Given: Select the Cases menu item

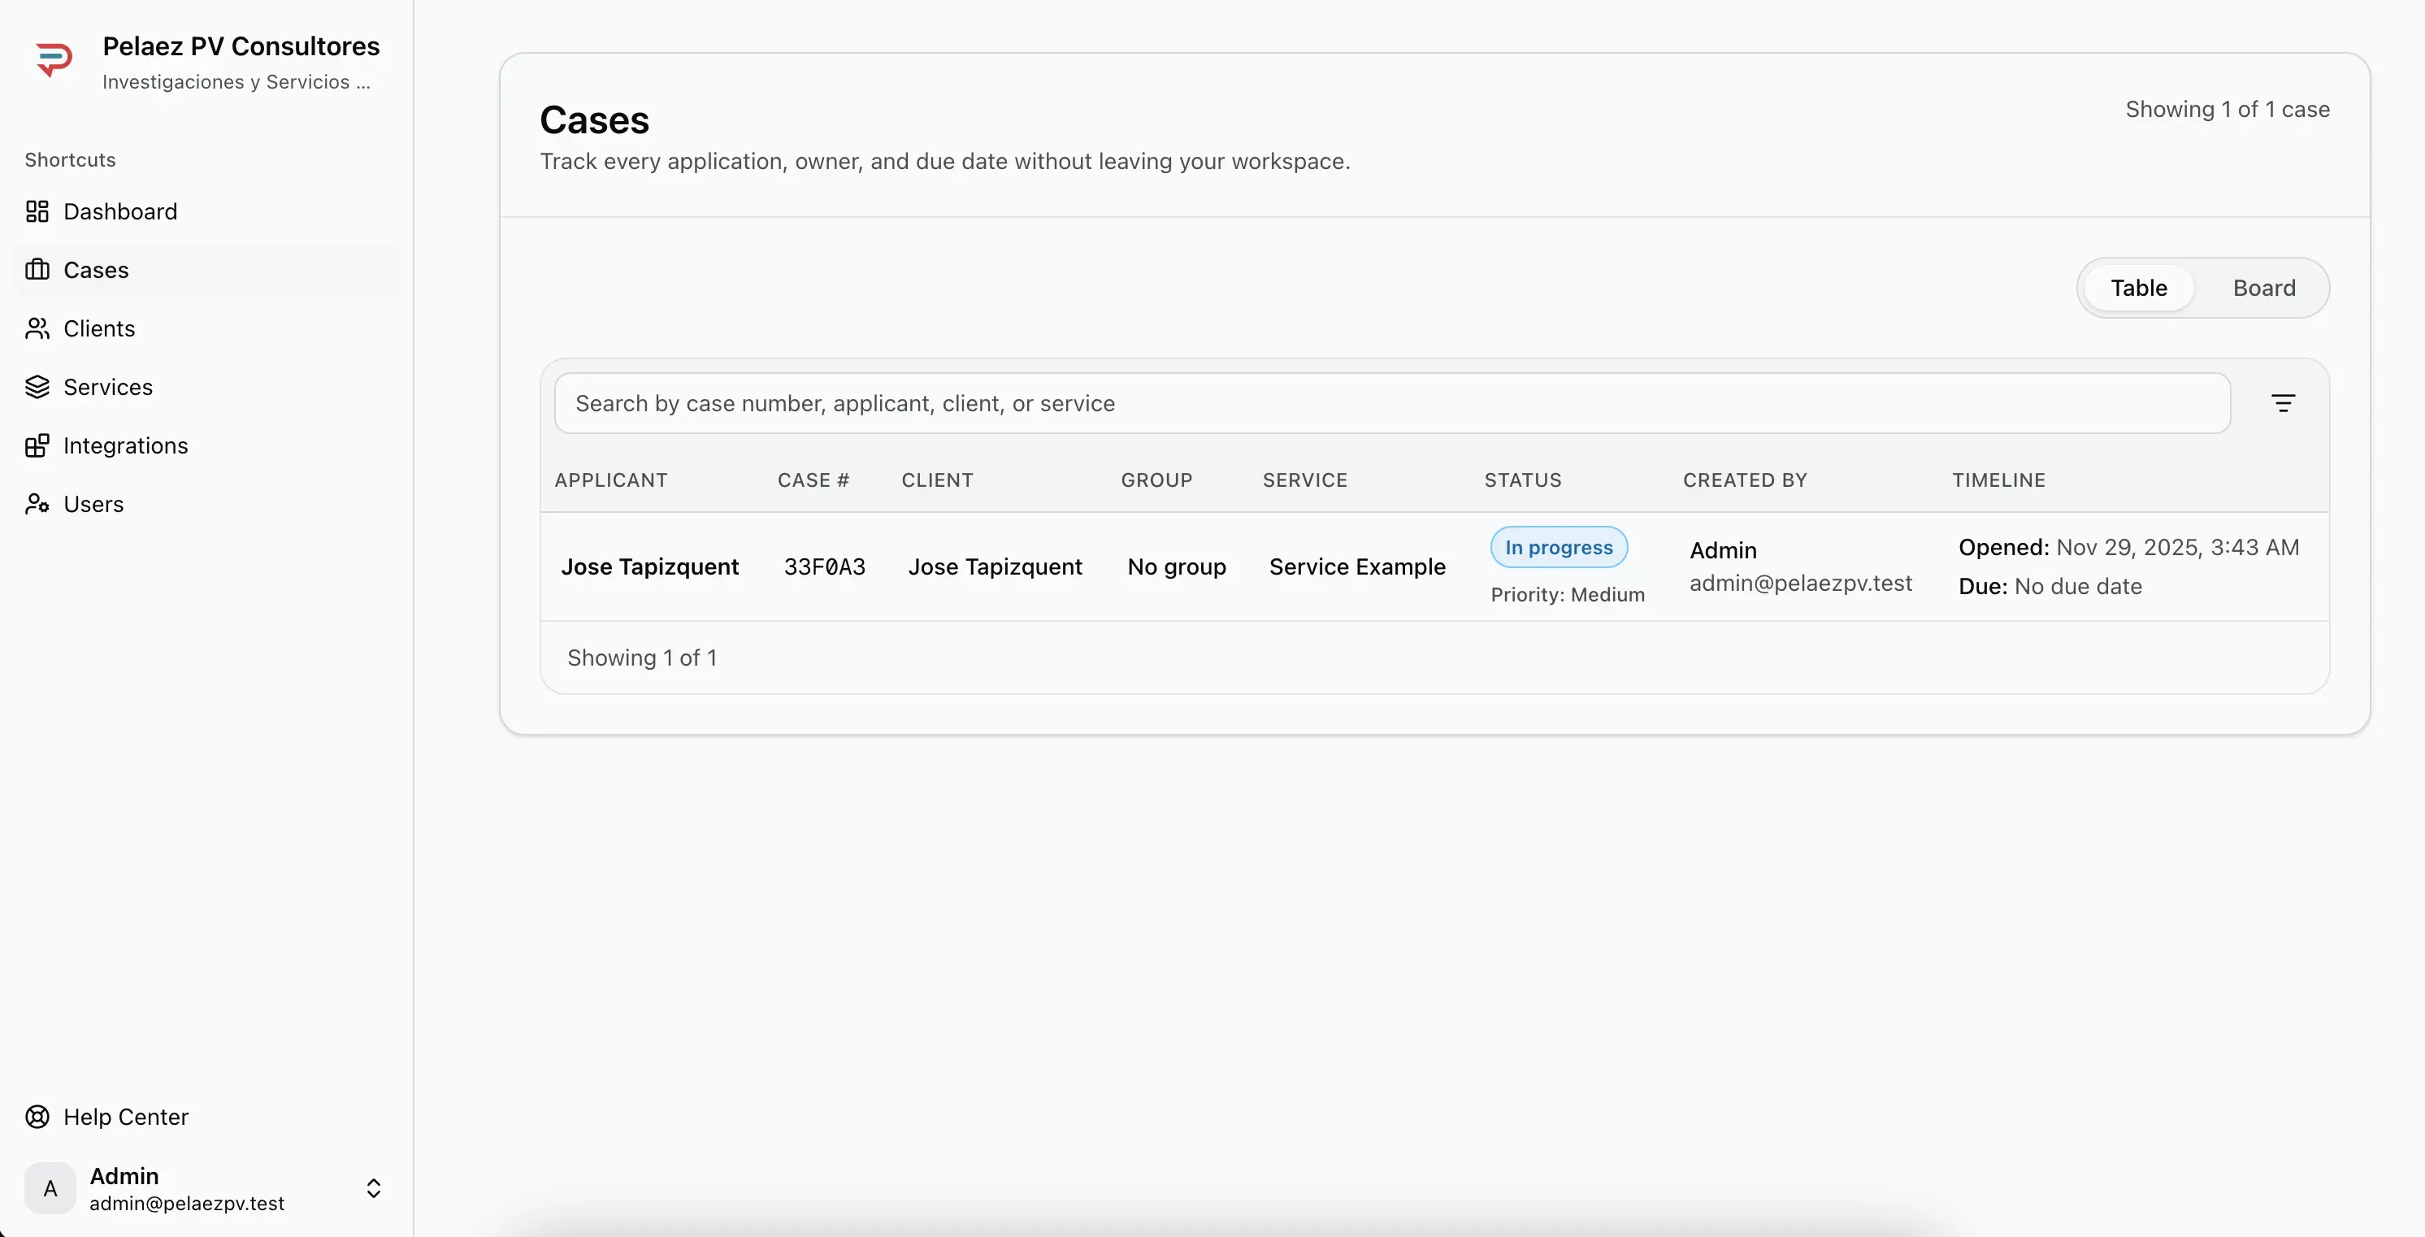Looking at the screenshot, I should 96,270.
